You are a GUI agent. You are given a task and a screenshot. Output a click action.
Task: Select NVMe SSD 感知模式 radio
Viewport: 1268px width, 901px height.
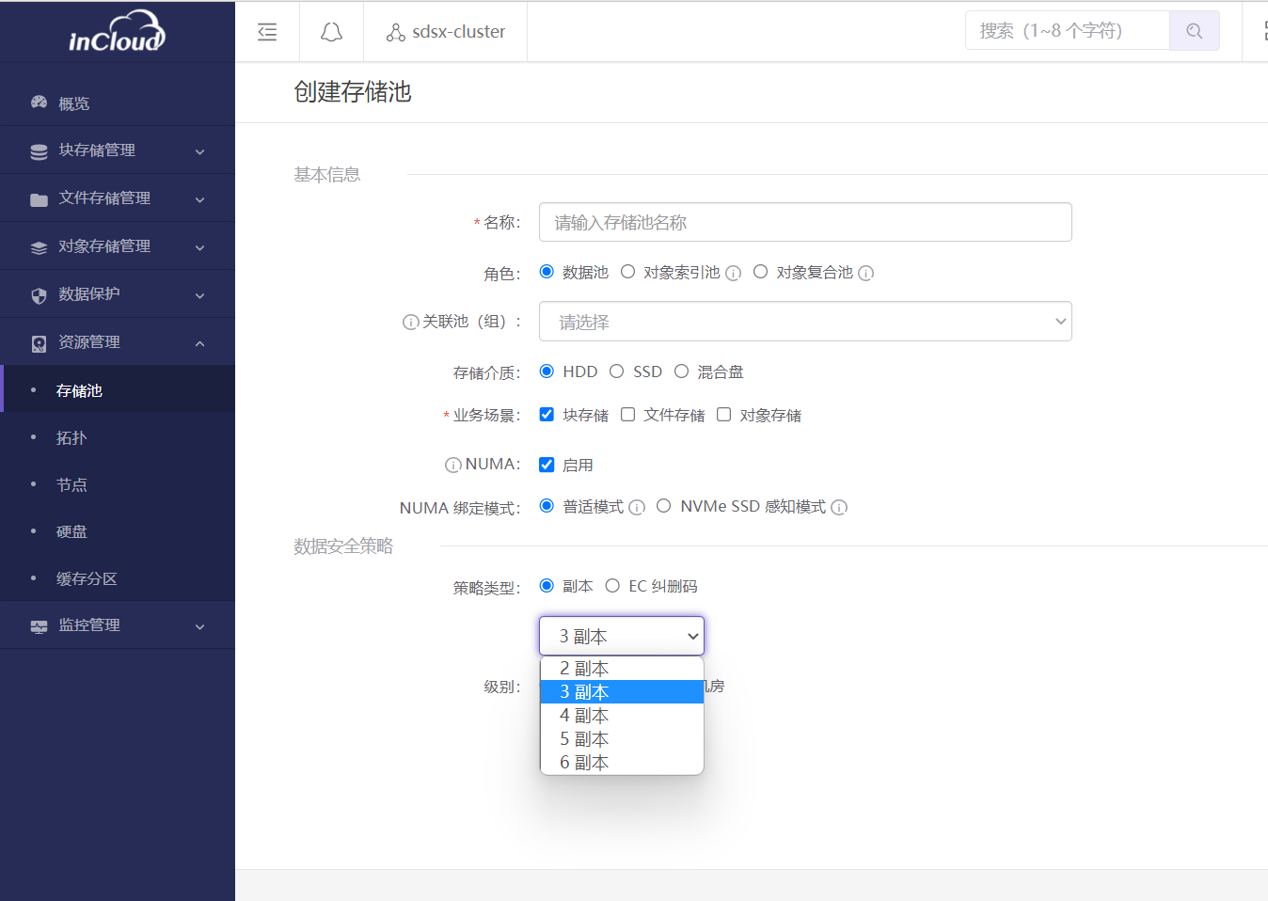click(x=664, y=506)
